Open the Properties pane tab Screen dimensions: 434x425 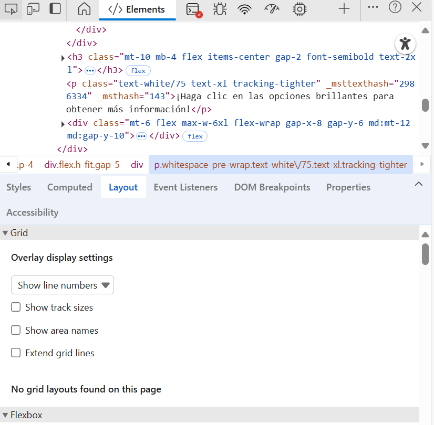coord(348,187)
